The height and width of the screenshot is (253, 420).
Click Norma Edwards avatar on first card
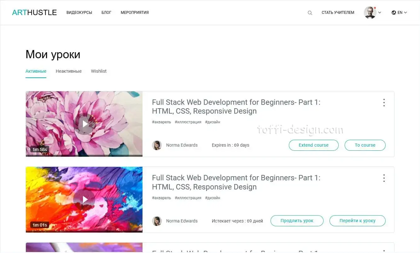[x=157, y=145]
